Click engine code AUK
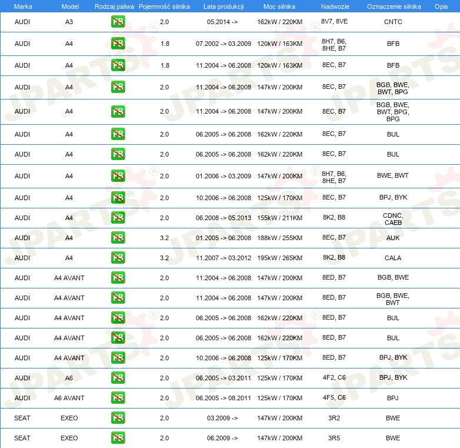Image resolution: width=460 pixels, height=448 pixels. tap(393, 238)
